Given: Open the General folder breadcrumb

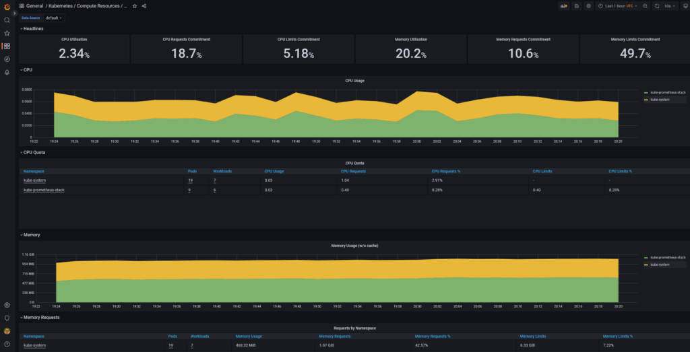Looking at the screenshot, I should click(x=35, y=6).
